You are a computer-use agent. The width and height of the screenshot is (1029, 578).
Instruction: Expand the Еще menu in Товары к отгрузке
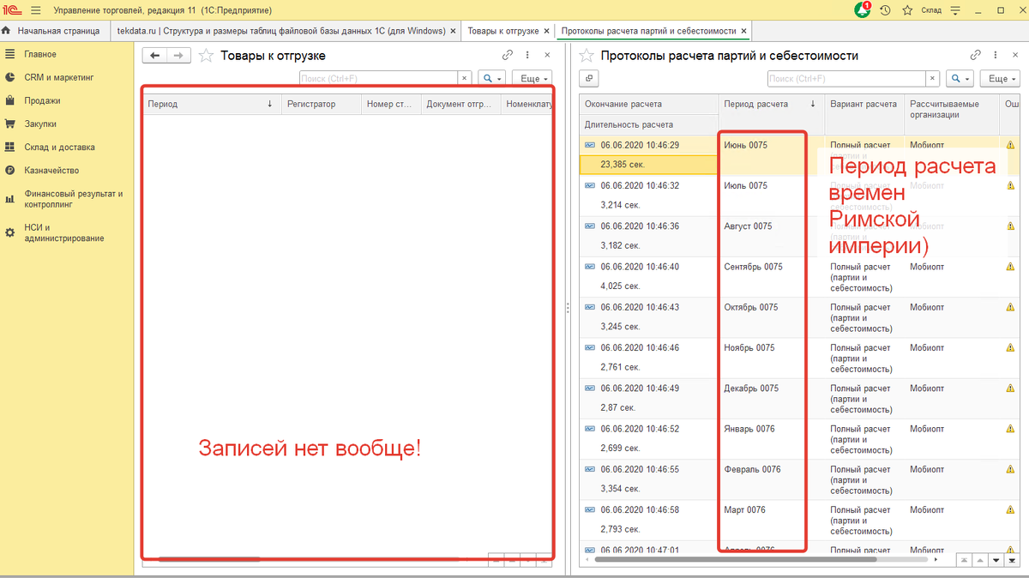[x=532, y=78]
